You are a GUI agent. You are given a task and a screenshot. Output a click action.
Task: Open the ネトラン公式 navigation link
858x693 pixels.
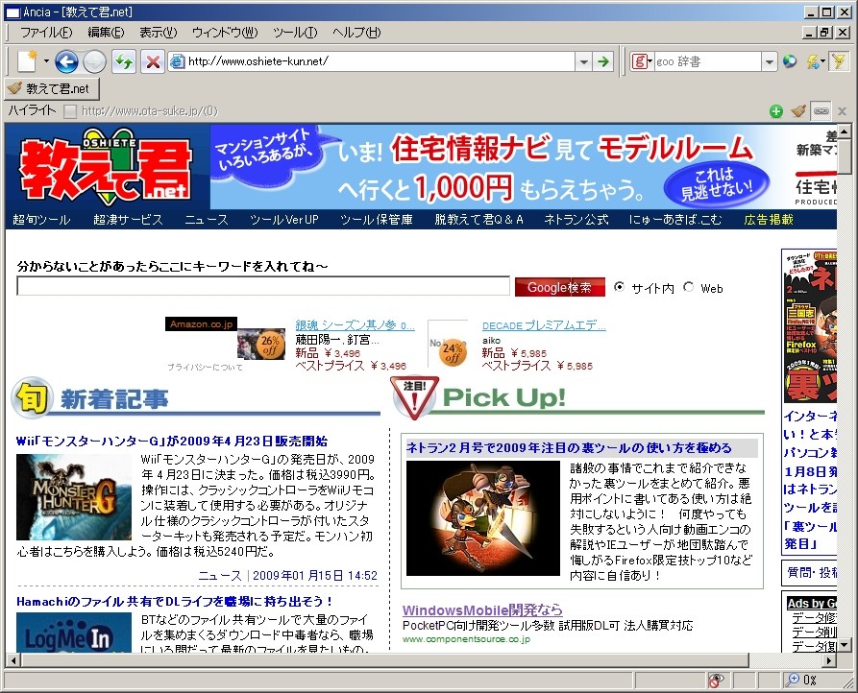(576, 220)
